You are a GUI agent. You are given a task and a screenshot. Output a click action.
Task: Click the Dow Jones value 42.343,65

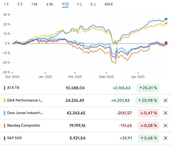click(76, 113)
